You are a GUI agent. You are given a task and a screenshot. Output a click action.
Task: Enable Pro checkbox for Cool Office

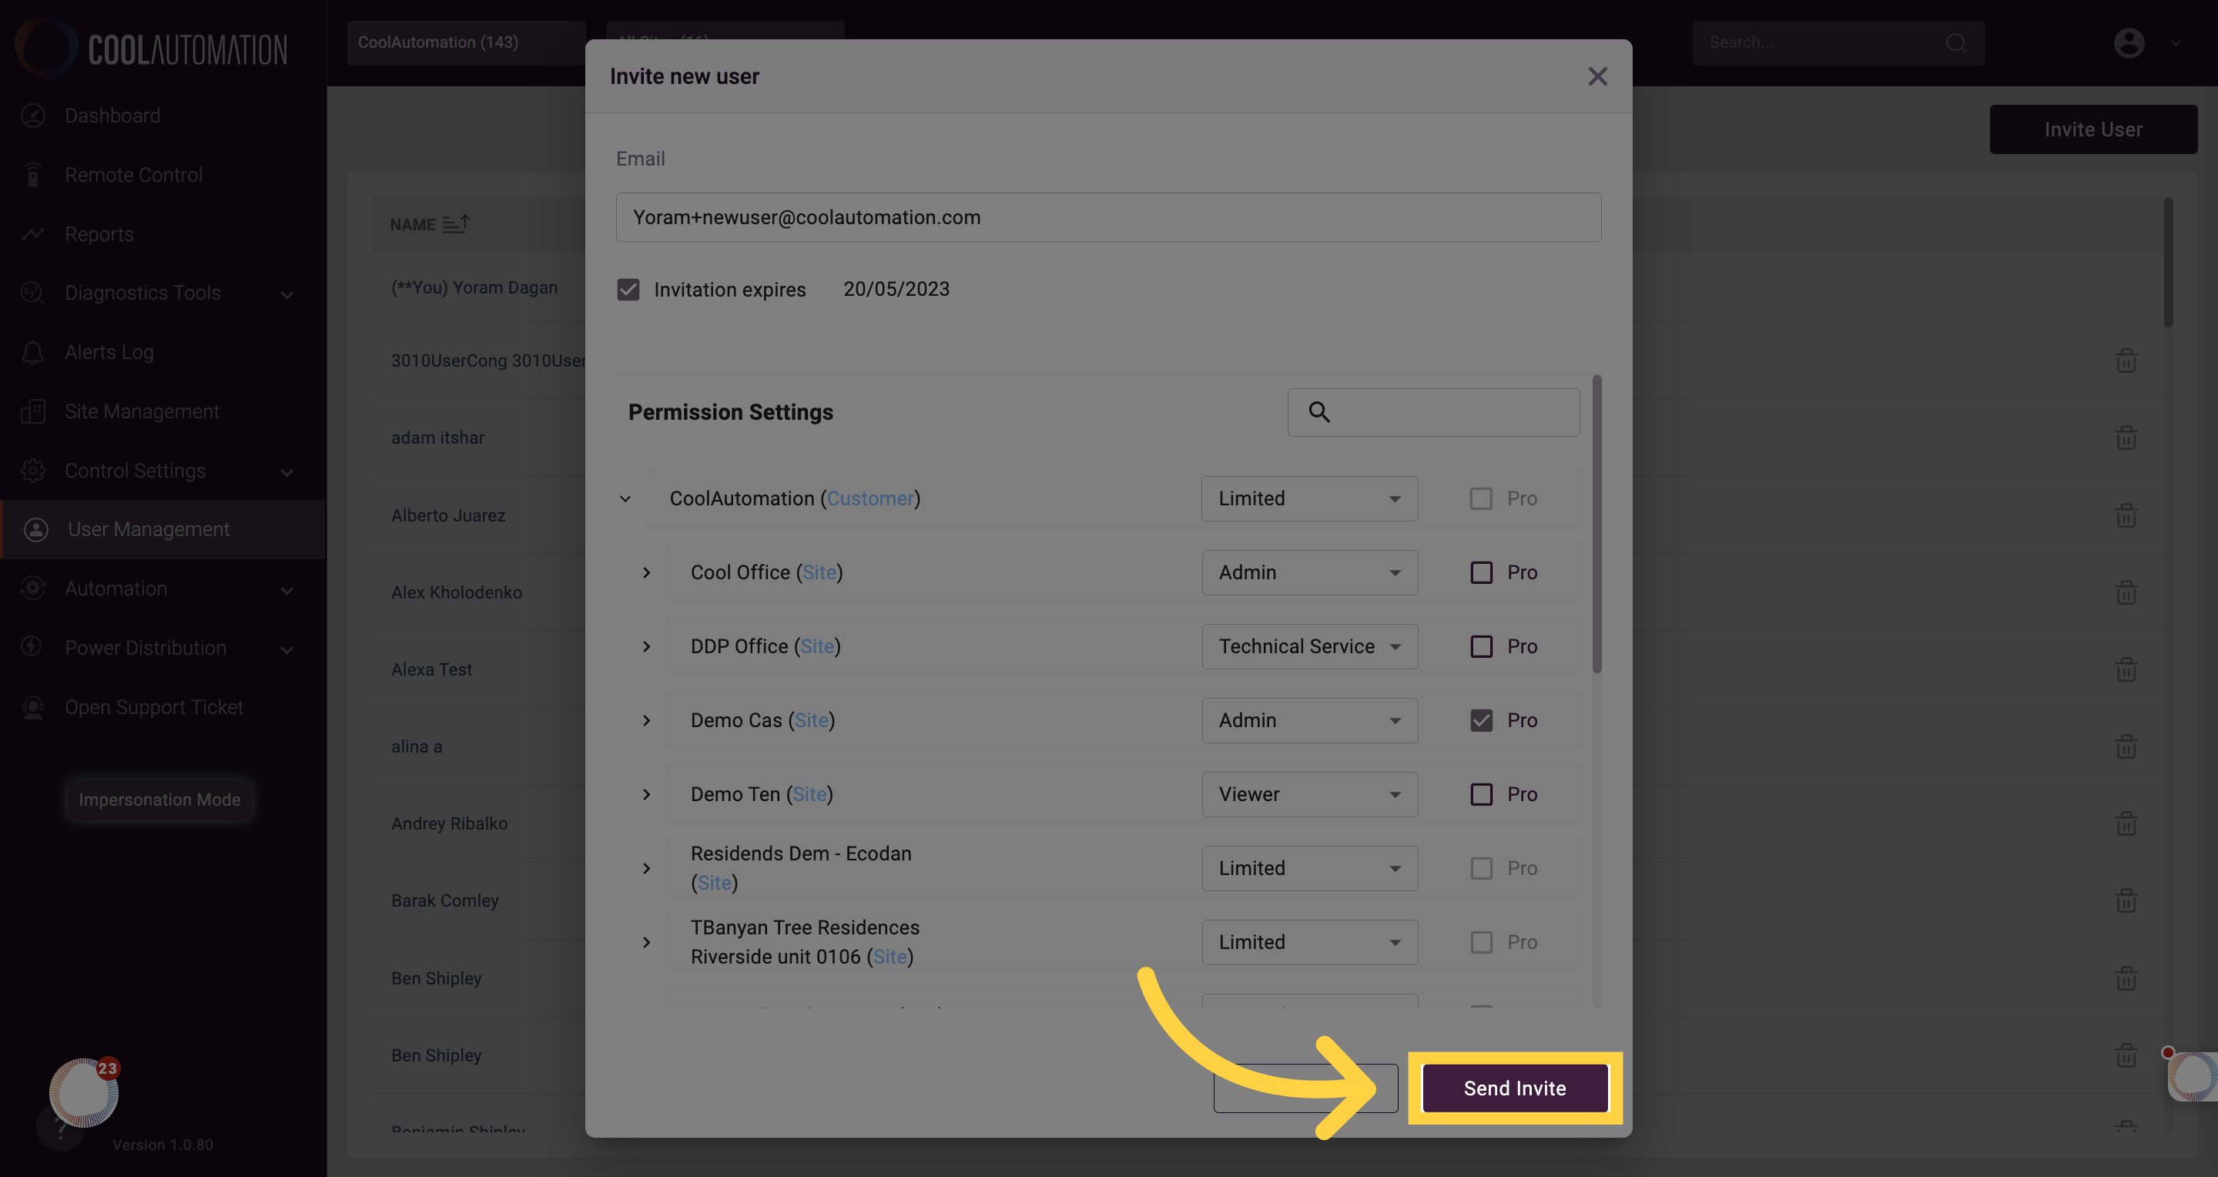[1481, 572]
